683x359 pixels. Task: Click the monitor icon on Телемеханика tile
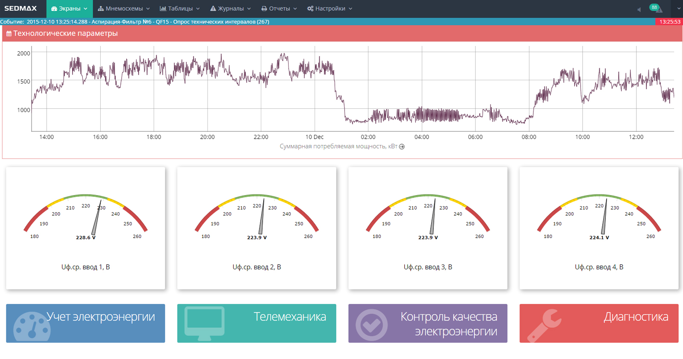pyautogui.click(x=204, y=323)
